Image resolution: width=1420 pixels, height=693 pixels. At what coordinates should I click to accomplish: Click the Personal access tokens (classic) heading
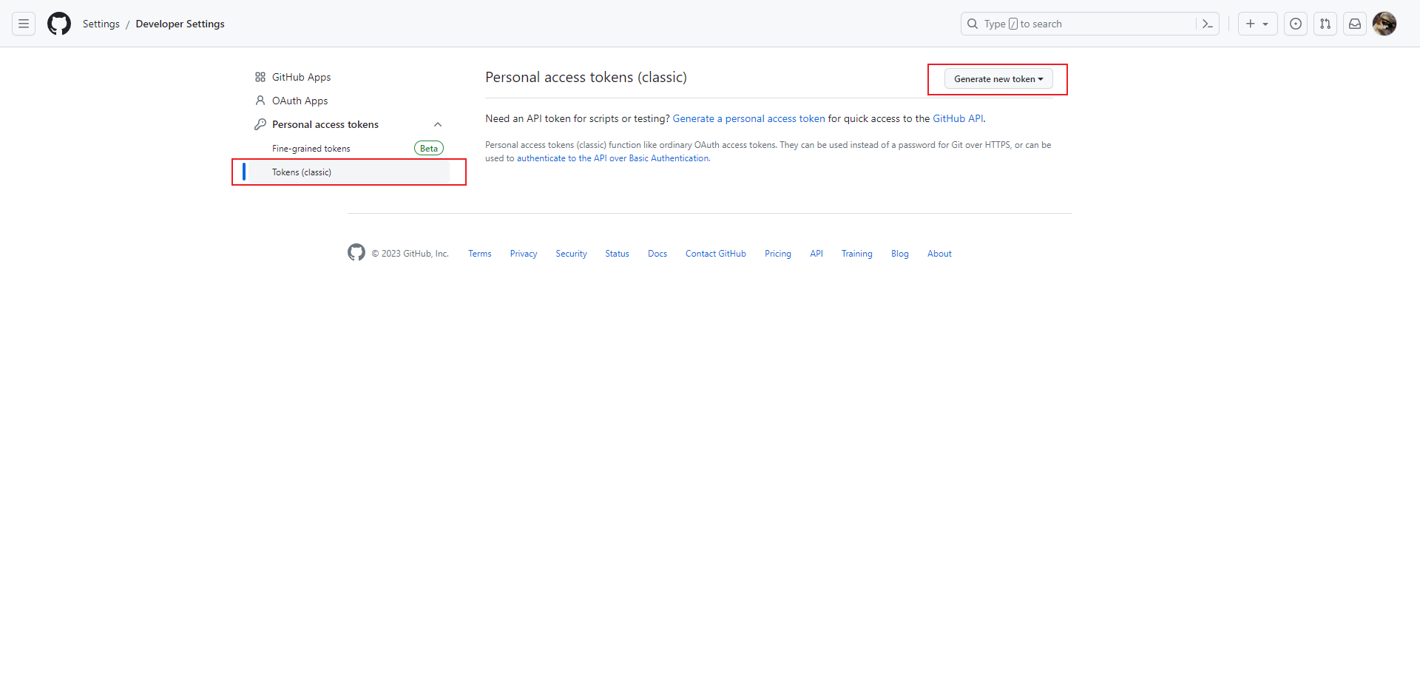point(586,77)
